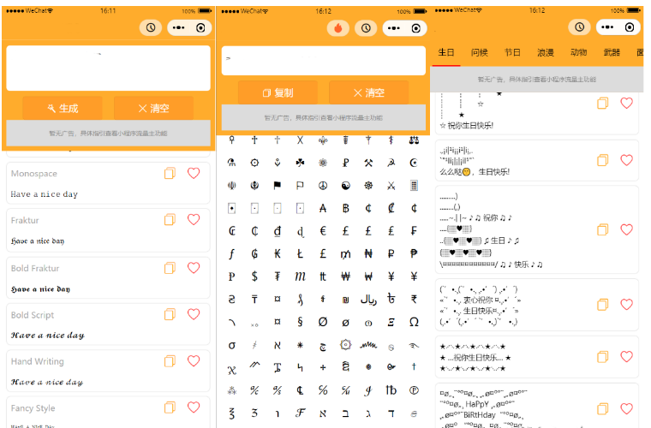Favorite the Monospace font style

(194, 174)
